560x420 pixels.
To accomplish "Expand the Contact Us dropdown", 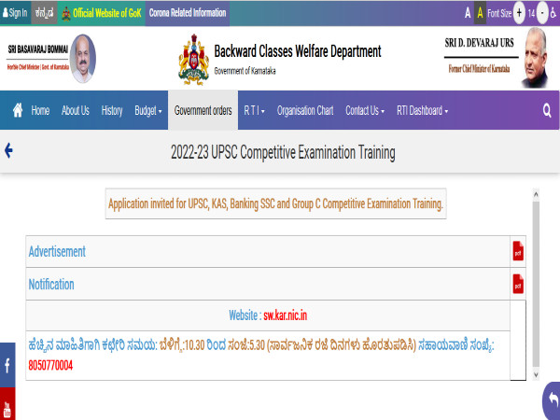I will [x=364, y=110].
